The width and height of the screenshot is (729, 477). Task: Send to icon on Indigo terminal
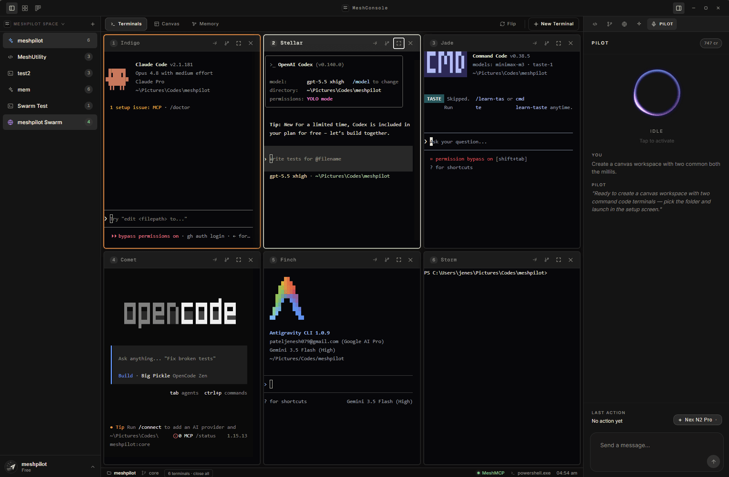click(215, 43)
